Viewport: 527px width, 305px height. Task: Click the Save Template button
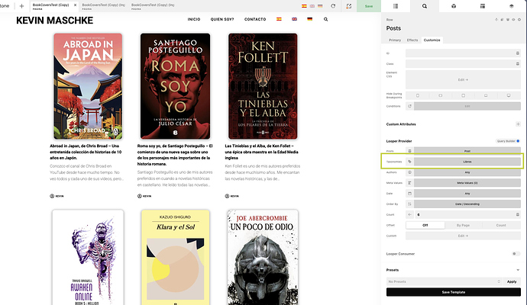454,292
